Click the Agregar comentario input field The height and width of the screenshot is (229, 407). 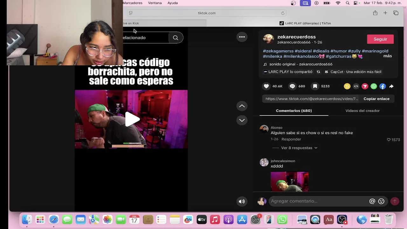318,201
